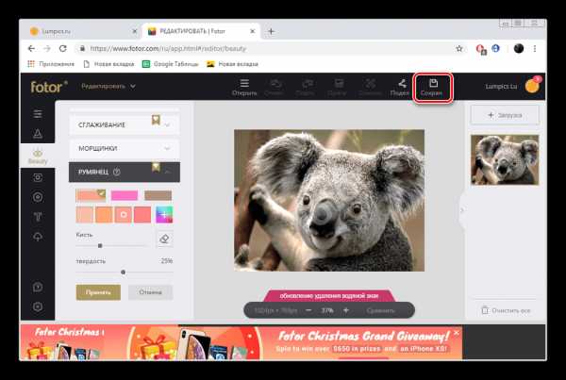Screen dimensions: 566x380
Task: Open the Поделиться share icon
Action: pos(400,86)
